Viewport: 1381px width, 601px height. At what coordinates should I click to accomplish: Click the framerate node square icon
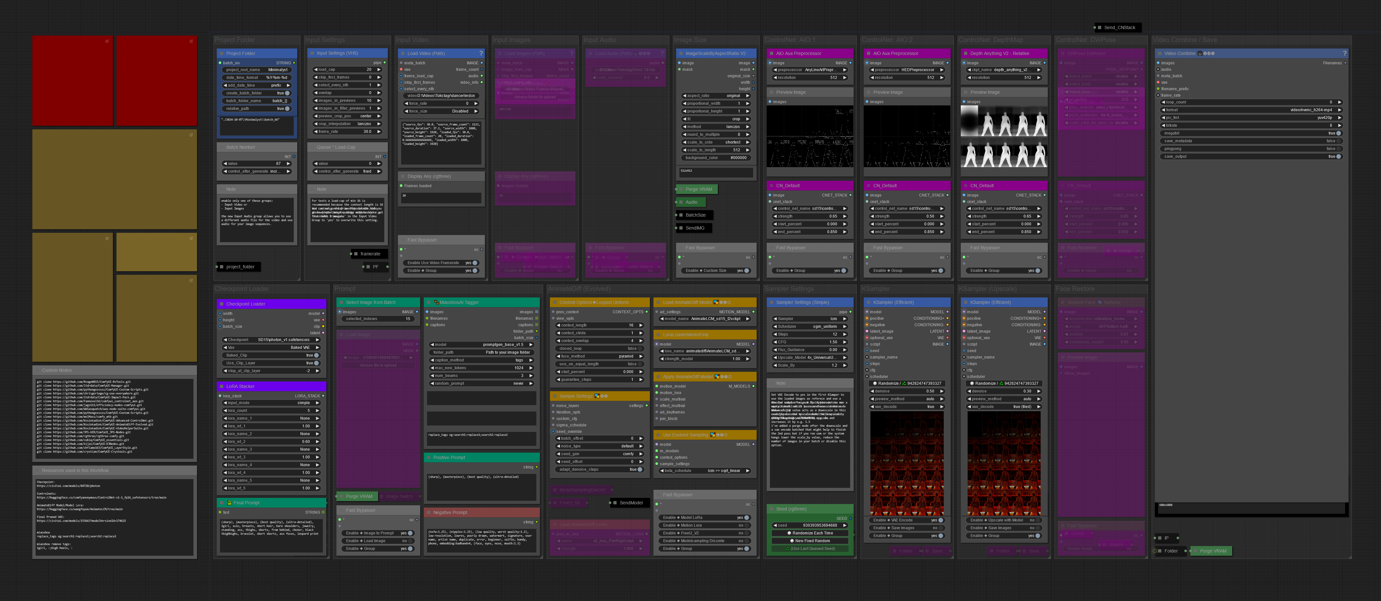click(x=356, y=254)
